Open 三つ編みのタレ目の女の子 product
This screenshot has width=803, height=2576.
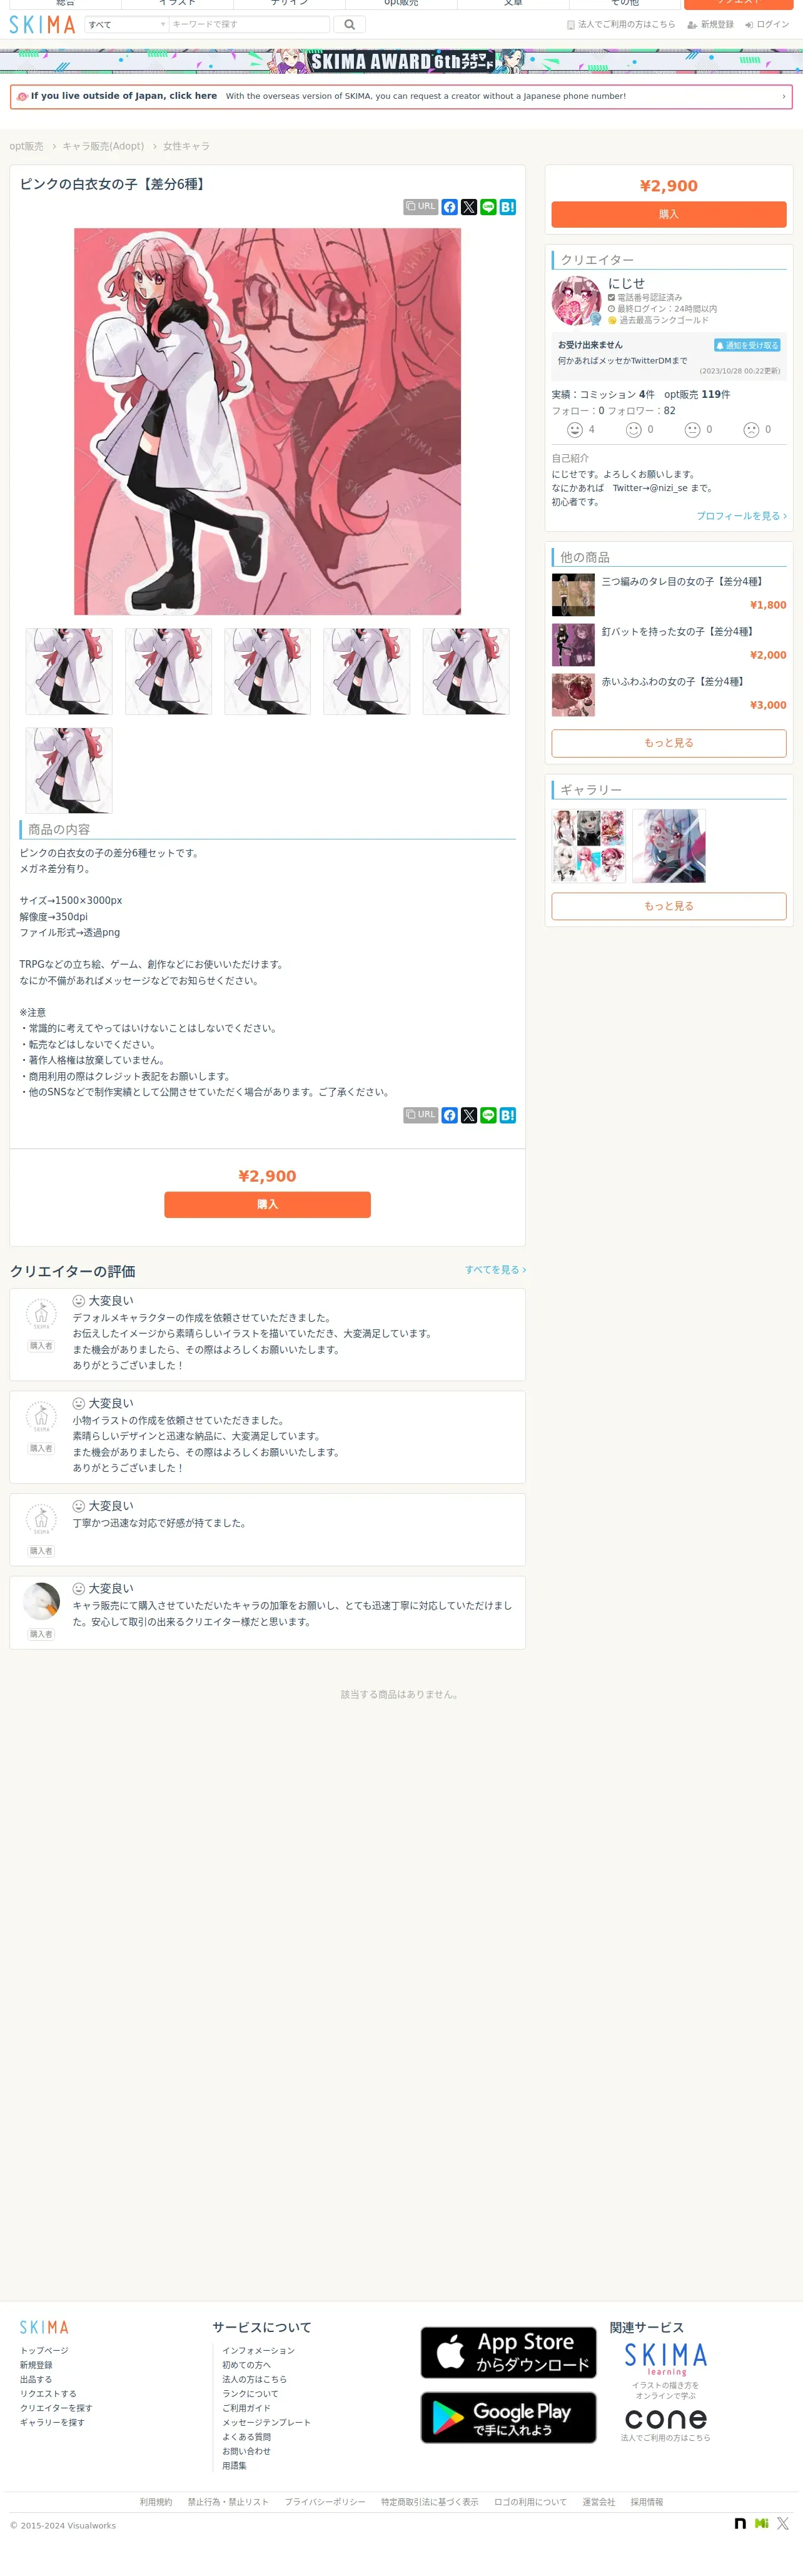683,581
